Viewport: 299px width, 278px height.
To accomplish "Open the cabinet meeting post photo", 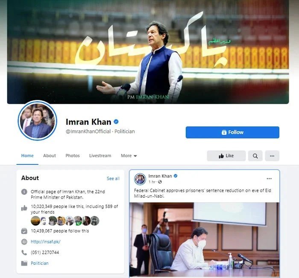I will click(205, 240).
